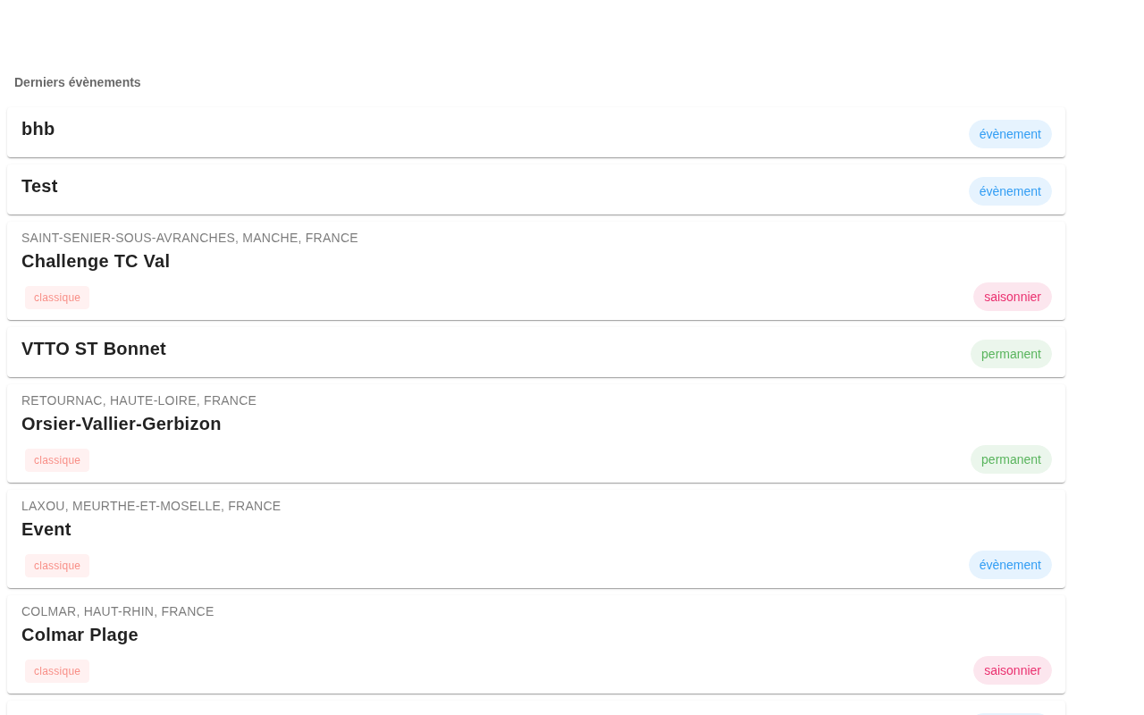Click saisonnier tag on Challenge TC Val

tap(1012, 297)
